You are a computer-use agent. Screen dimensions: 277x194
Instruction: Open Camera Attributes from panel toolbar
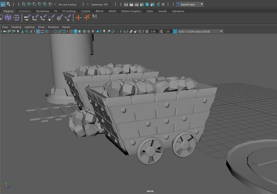[13, 31]
